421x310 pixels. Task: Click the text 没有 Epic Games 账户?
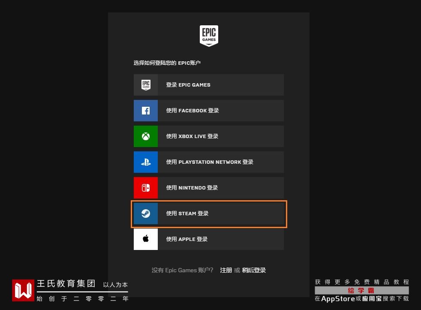point(182,270)
